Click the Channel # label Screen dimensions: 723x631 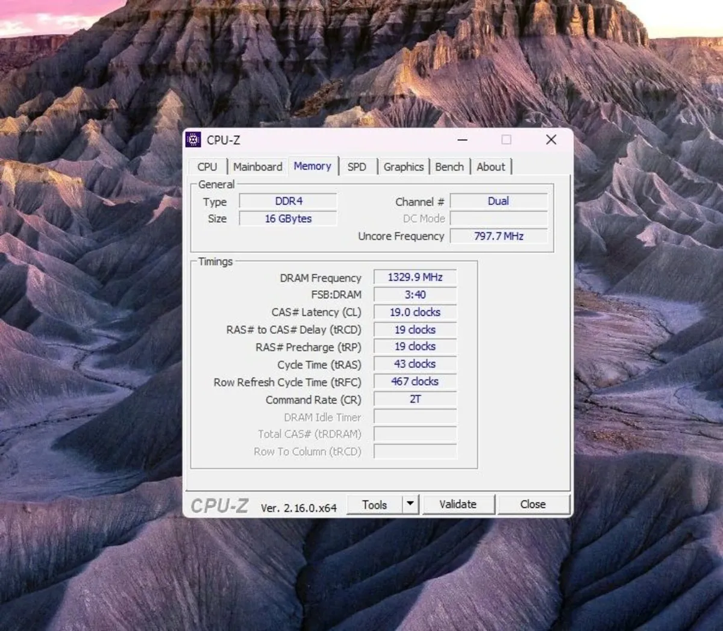tap(420, 202)
